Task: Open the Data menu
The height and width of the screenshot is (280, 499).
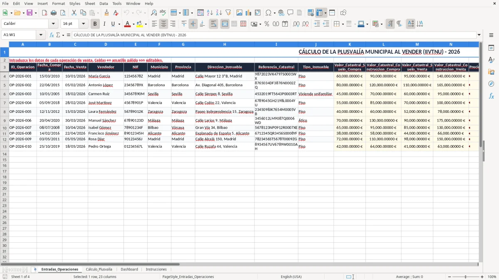Action: pyautogui.click(x=104, y=3)
